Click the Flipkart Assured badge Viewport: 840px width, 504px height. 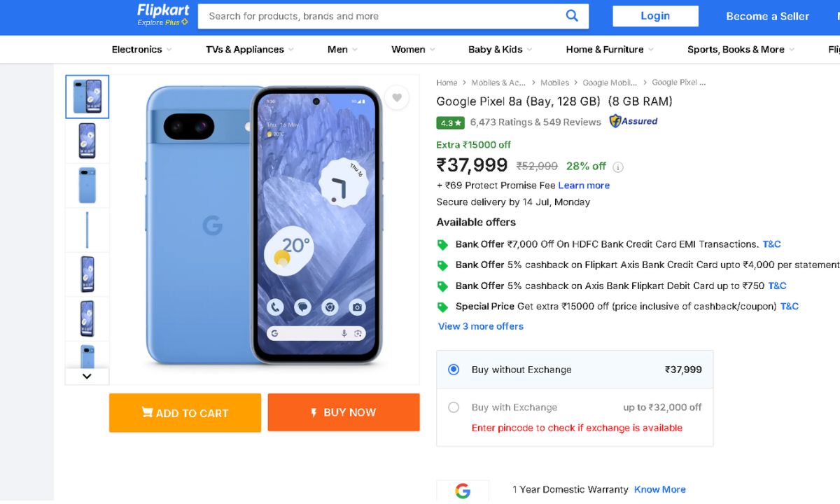tap(633, 121)
